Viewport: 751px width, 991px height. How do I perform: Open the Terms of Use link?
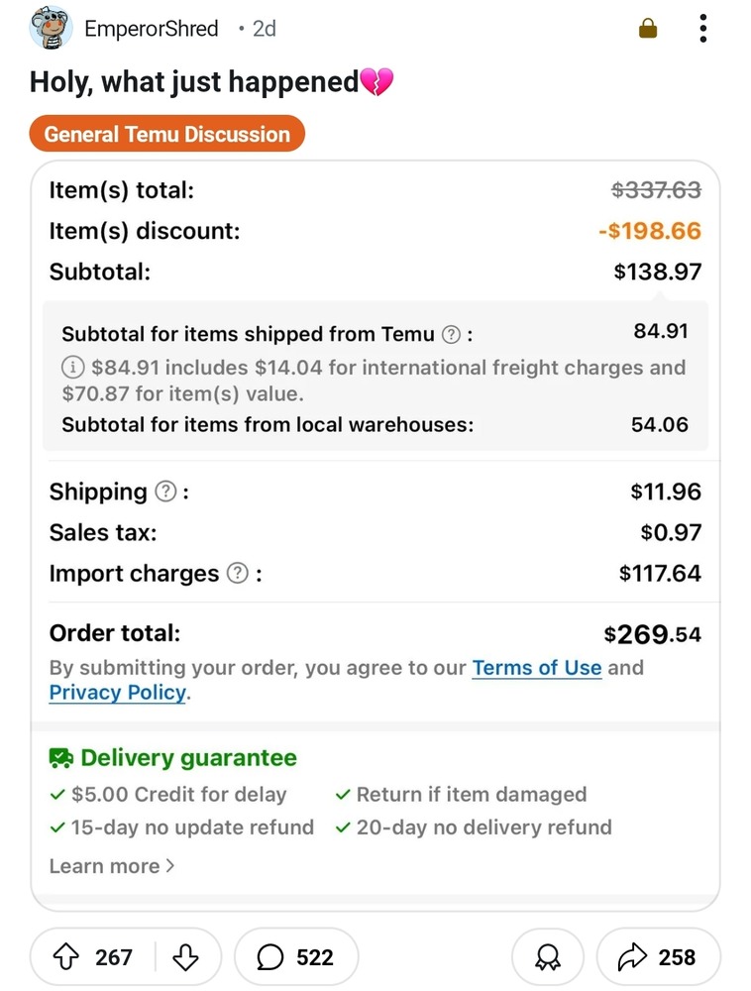pyautogui.click(x=537, y=667)
